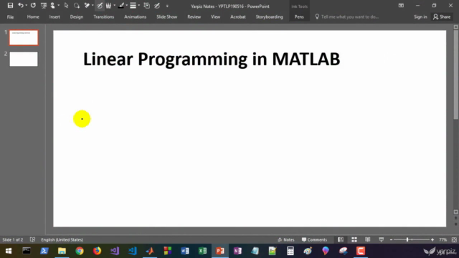Click the Save icon in quick access toolbar
Viewport: 459px width, 258px height.
coord(10,6)
